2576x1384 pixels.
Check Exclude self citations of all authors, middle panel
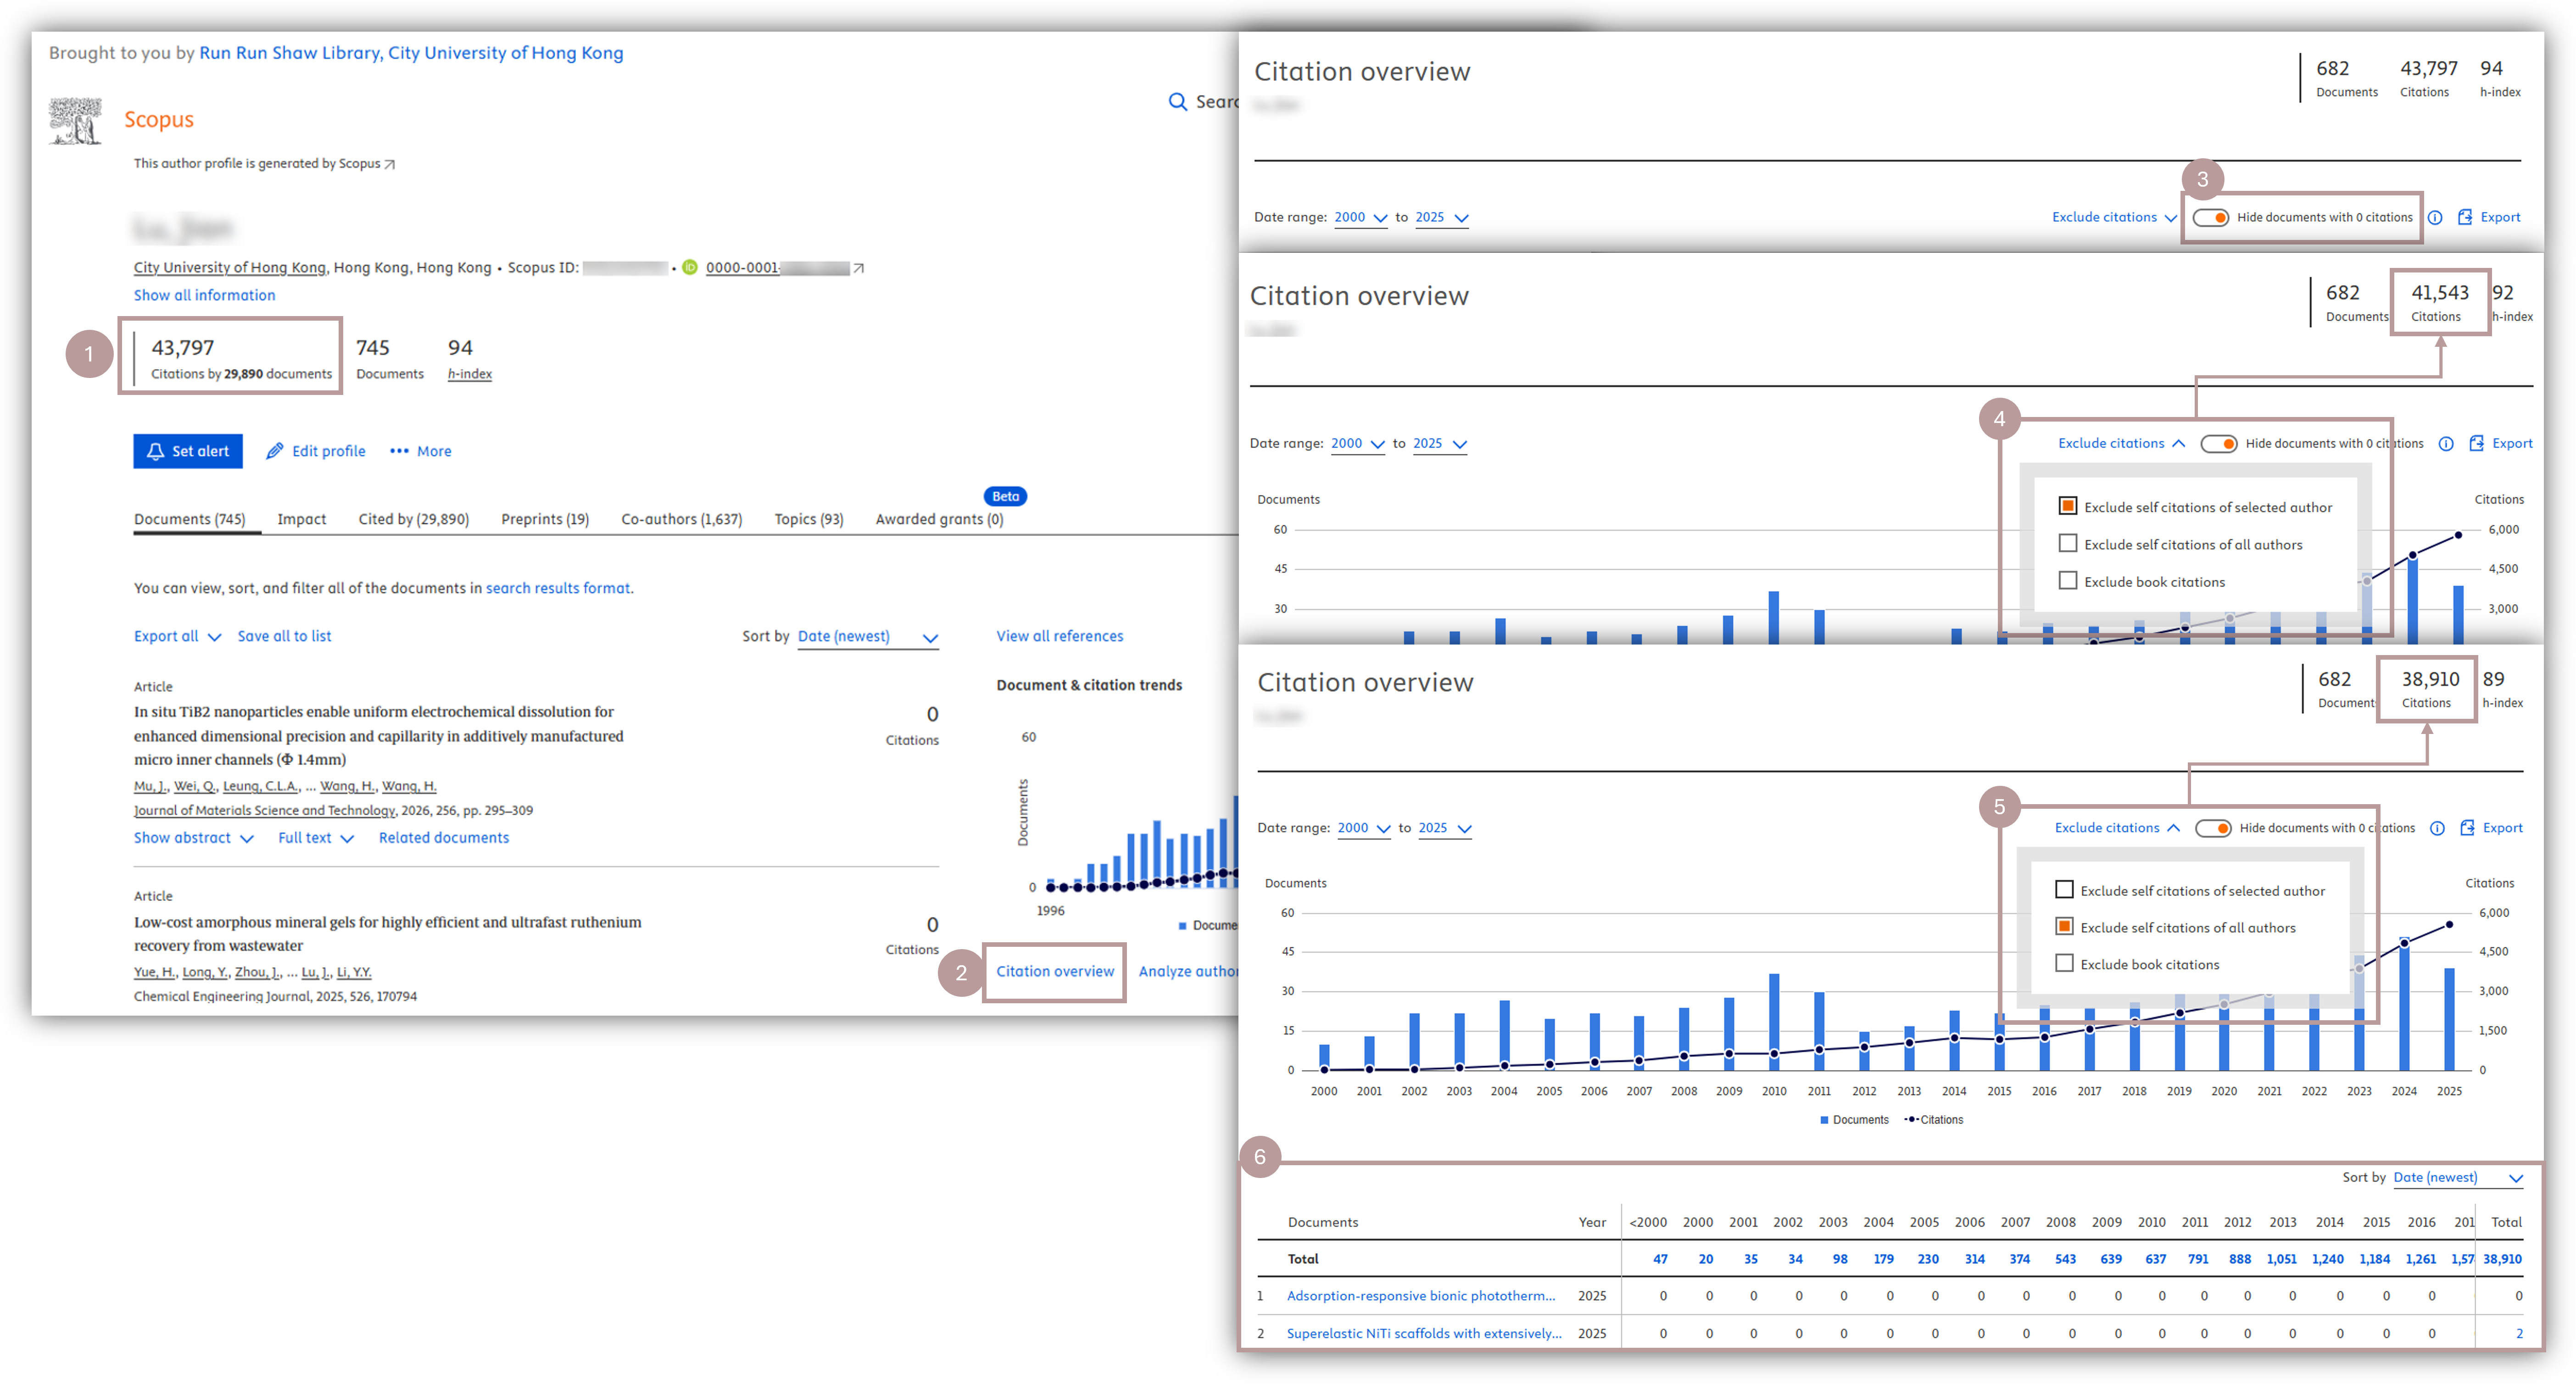point(2068,544)
